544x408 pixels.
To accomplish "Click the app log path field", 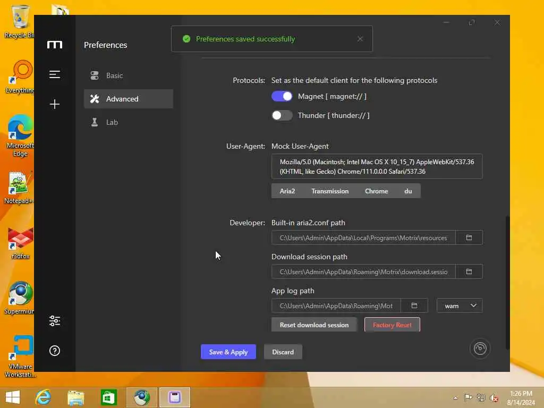I will pyautogui.click(x=336, y=305).
